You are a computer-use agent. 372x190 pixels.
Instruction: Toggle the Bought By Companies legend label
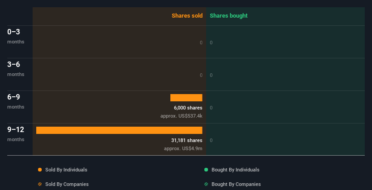pyautogui.click(x=236, y=184)
